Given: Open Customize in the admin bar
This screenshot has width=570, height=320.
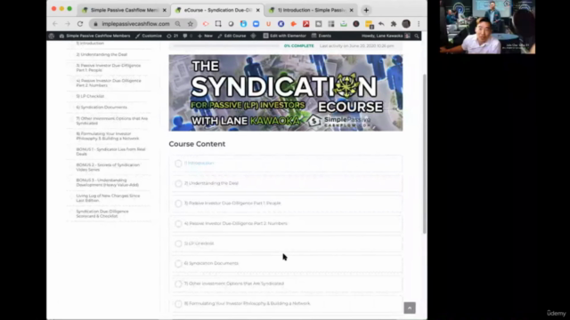Looking at the screenshot, I should click(x=149, y=36).
